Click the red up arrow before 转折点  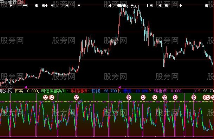coord(150,91)
